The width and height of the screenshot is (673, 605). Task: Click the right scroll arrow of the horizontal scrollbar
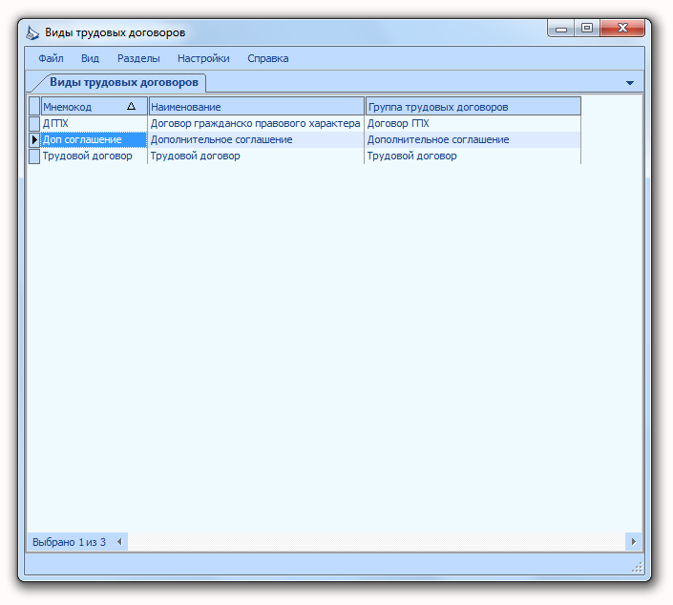click(634, 542)
